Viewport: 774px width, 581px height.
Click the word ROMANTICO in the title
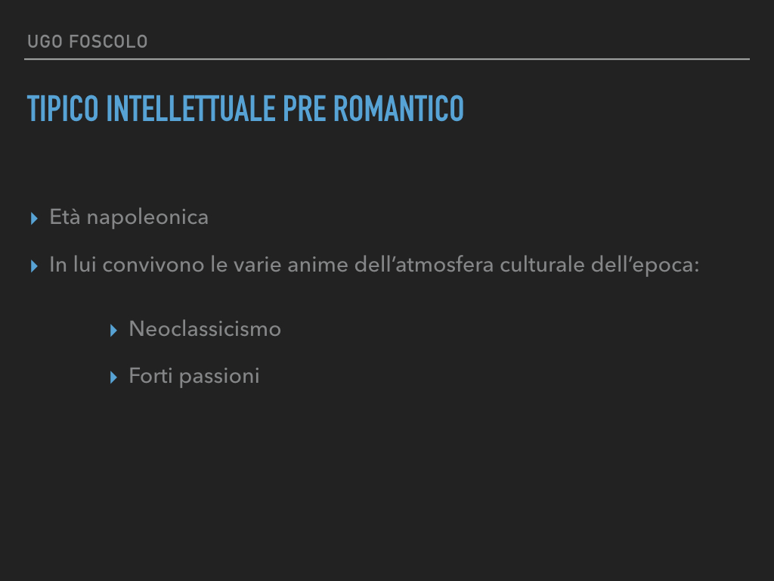coord(399,109)
